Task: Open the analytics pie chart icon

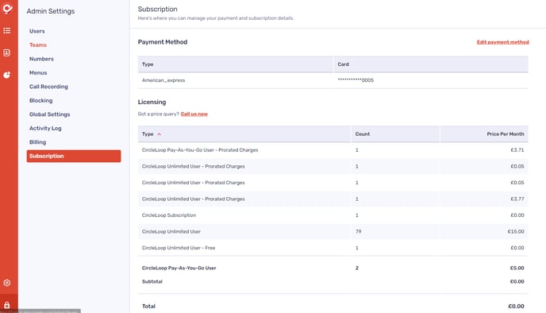Action: (6, 75)
